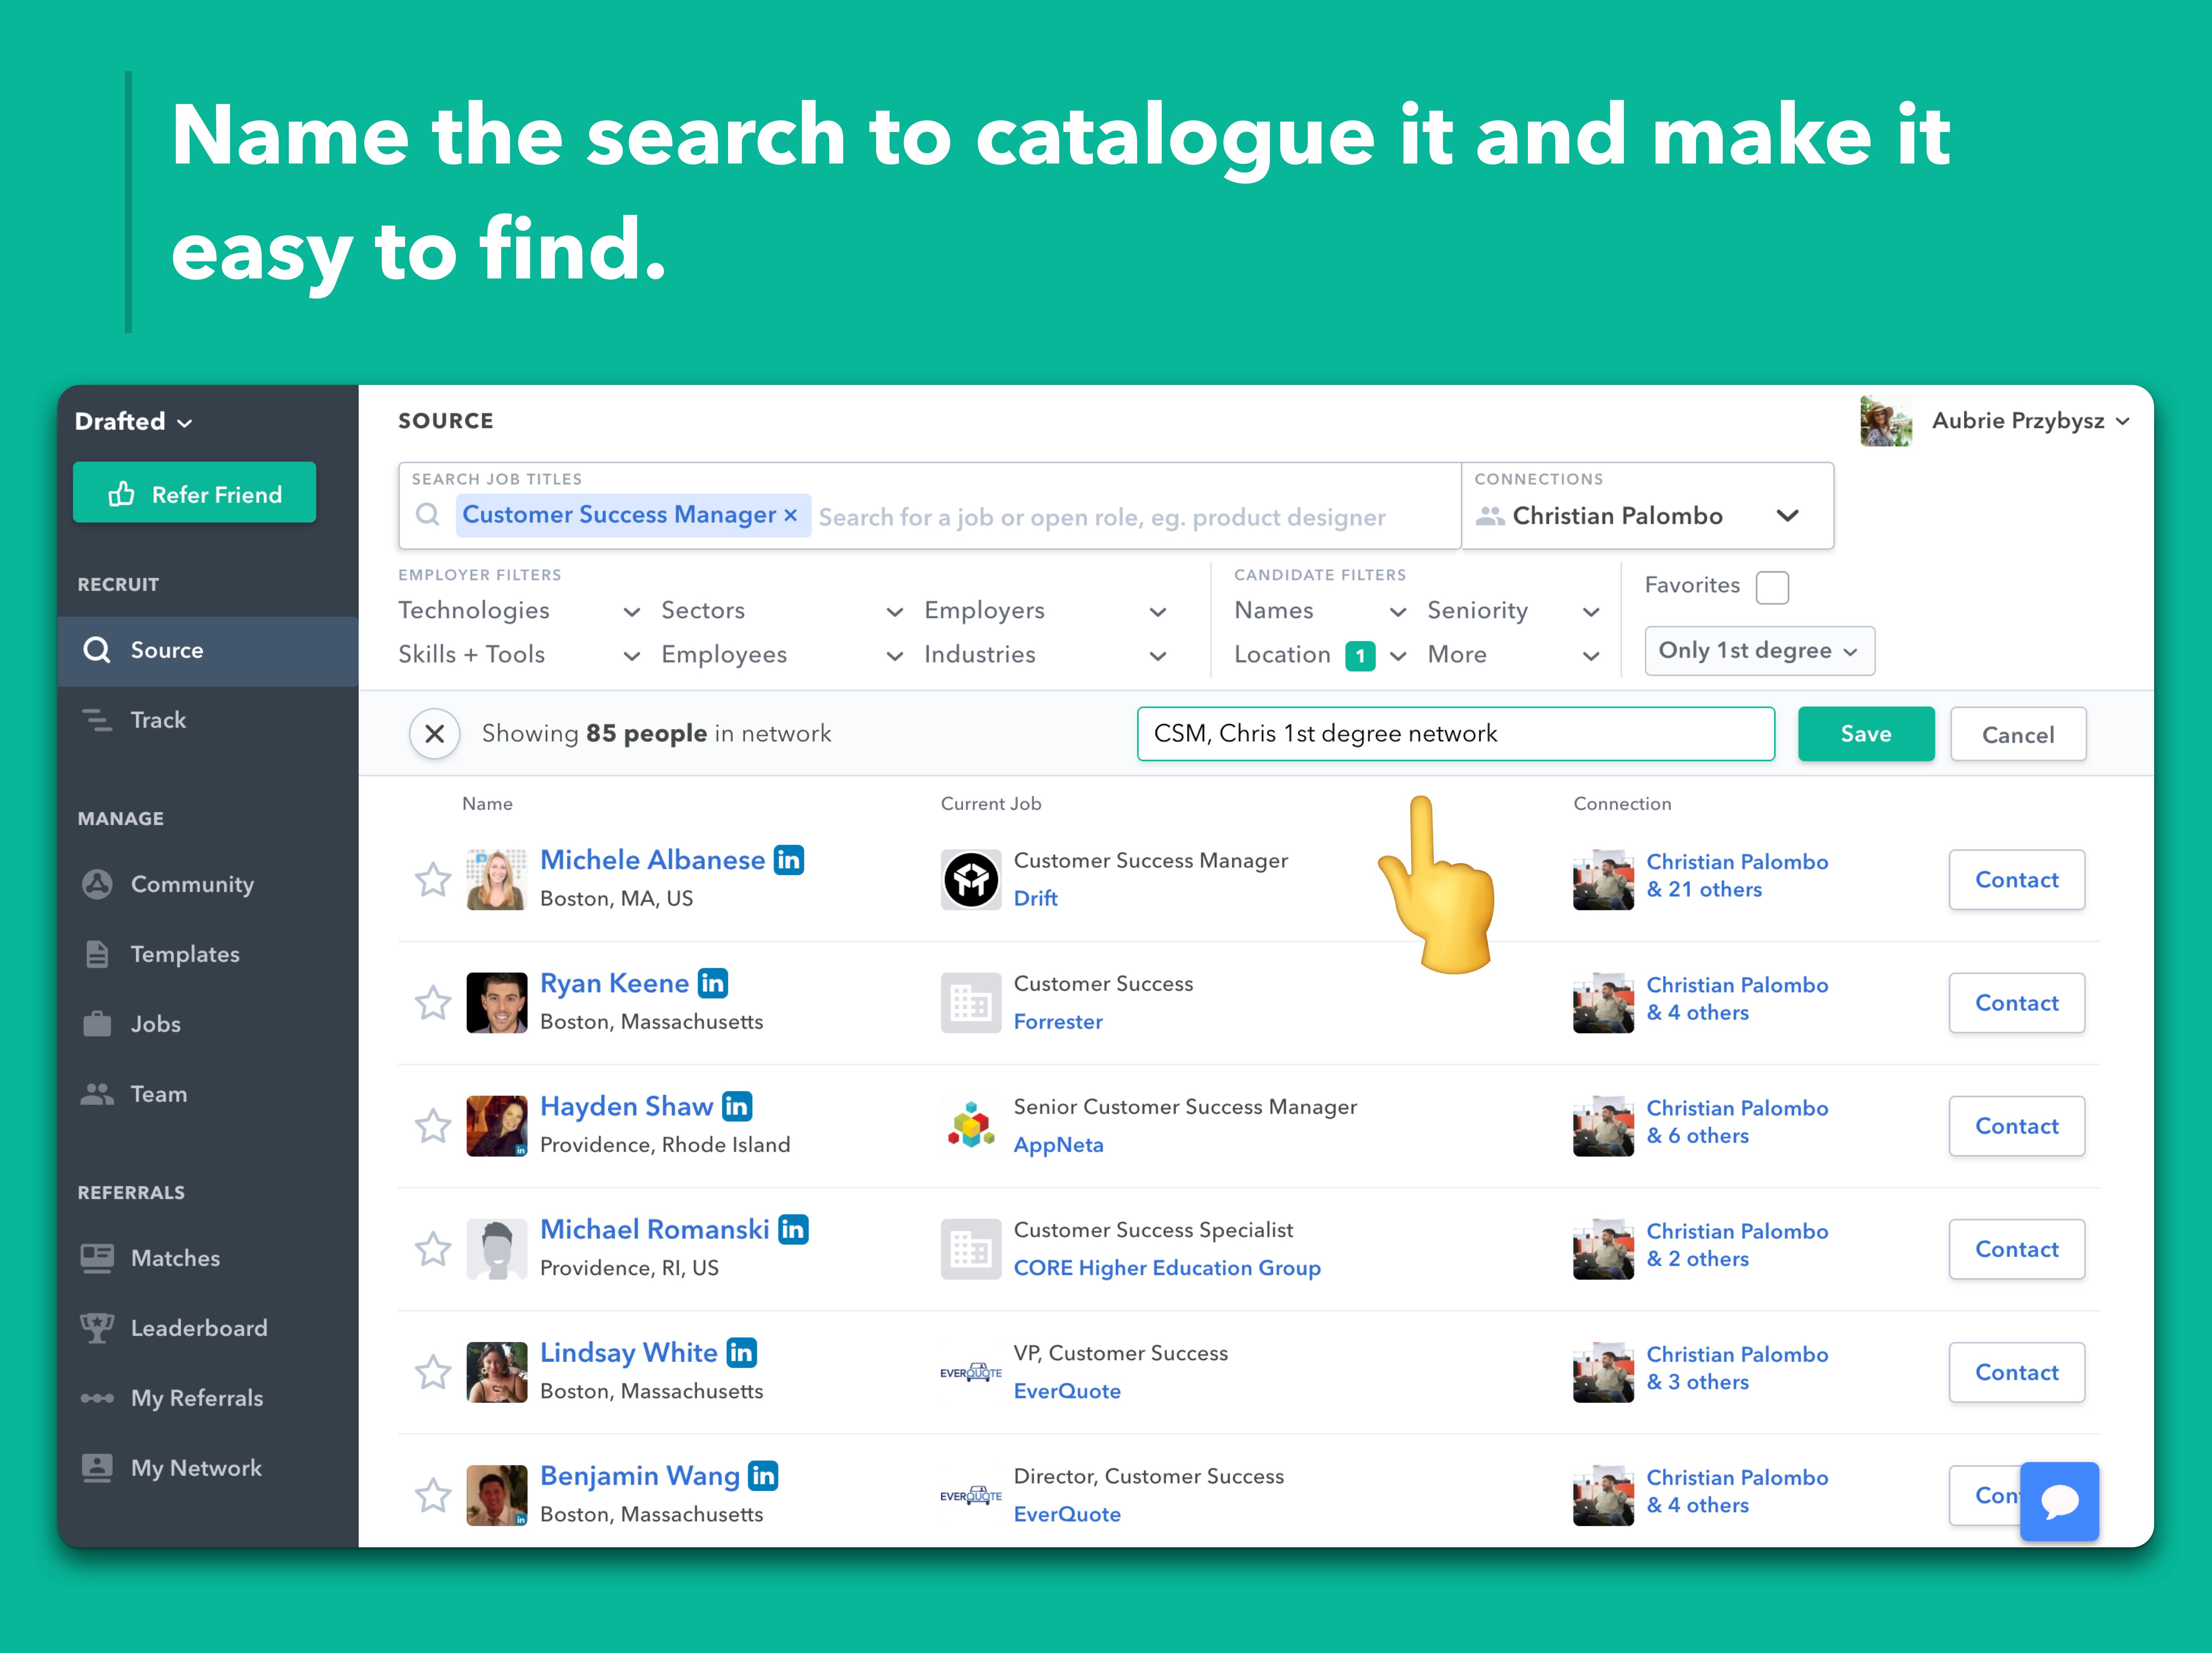Image resolution: width=2212 pixels, height=1653 pixels.
Task: Open the Drafted workspace menu
Action: click(133, 422)
